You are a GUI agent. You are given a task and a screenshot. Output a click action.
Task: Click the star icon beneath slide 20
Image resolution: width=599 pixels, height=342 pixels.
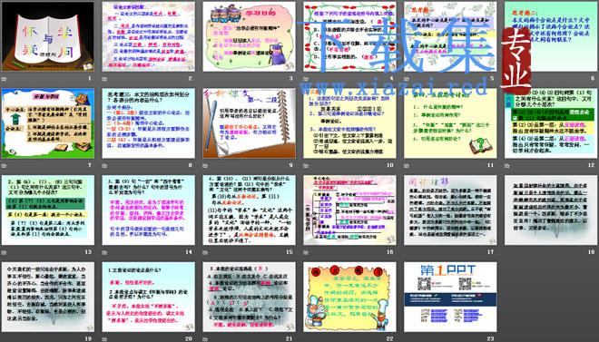104,338
